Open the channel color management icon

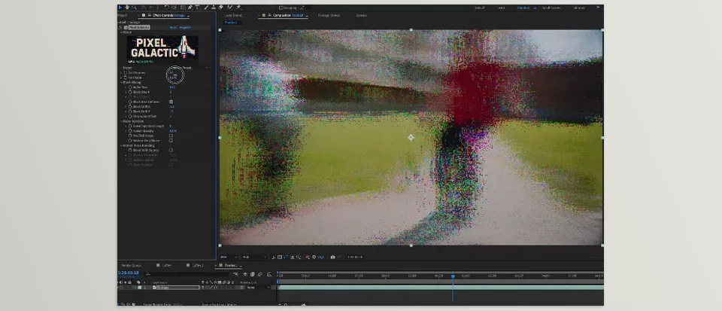tap(308, 257)
